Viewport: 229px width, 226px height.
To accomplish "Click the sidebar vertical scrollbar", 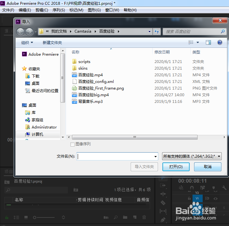I will (x=63, y=78).
